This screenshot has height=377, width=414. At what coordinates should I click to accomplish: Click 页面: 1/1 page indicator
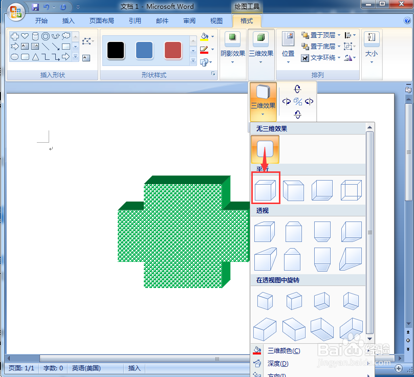pyautogui.click(x=21, y=368)
